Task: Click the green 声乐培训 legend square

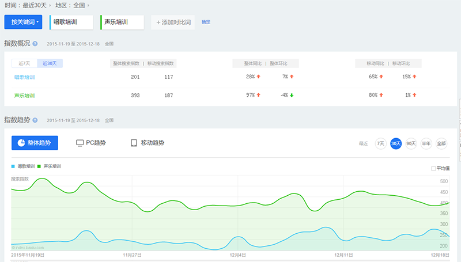Action: (39, 166)
